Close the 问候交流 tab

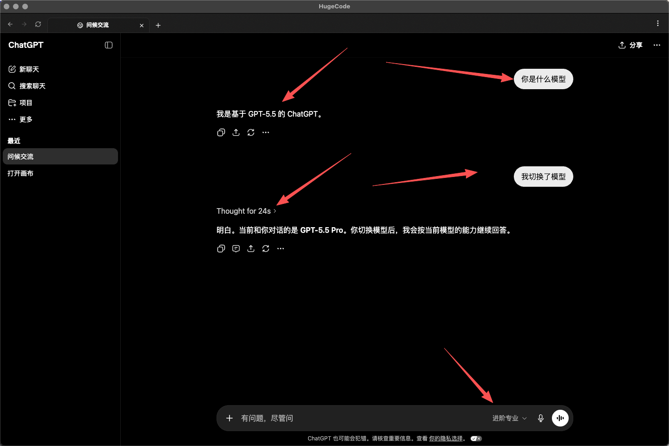142,26
